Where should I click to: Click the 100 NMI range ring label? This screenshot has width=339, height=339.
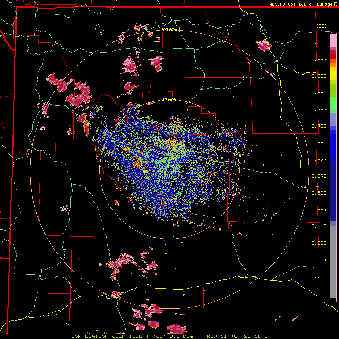click(169, 30)
